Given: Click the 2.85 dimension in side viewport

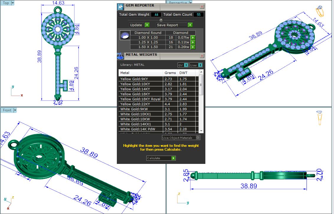Looking at the screenshot, I should (186, 175).
